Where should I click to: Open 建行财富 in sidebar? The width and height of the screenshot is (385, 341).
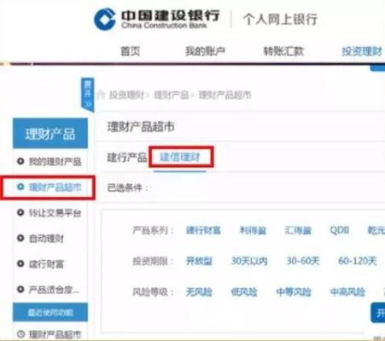click(46, 264)
